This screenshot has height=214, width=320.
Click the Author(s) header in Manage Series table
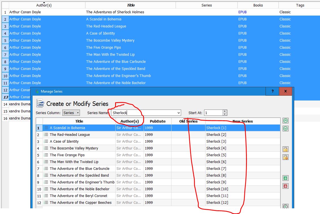tap(130, 121)
